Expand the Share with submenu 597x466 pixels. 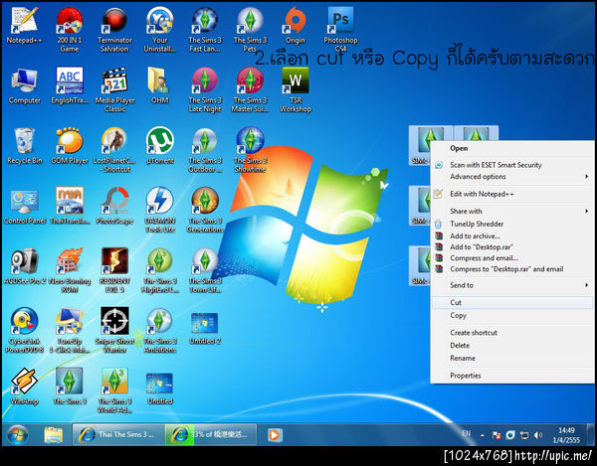pos(512,211)
